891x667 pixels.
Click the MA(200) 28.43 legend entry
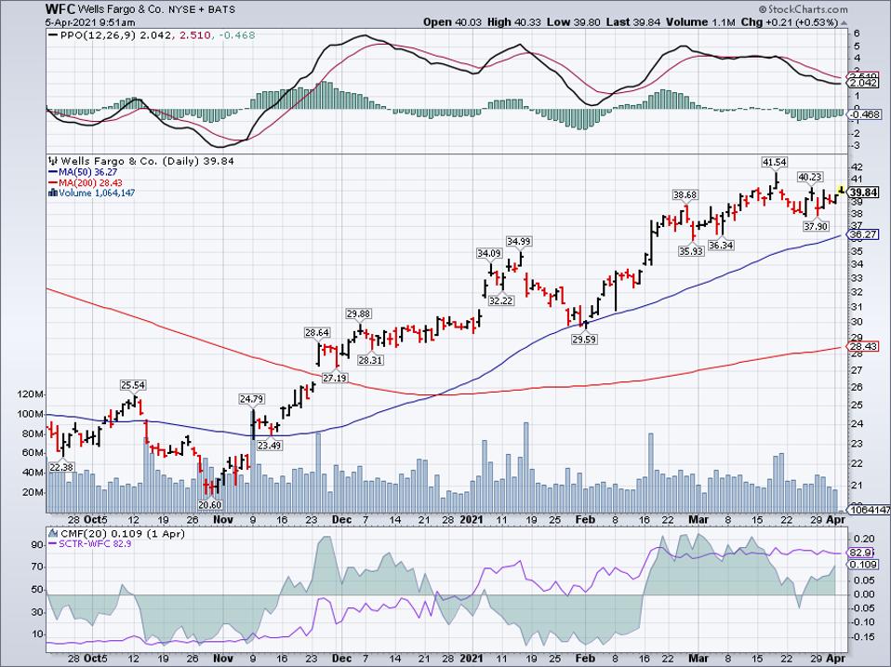coord(90,183)
